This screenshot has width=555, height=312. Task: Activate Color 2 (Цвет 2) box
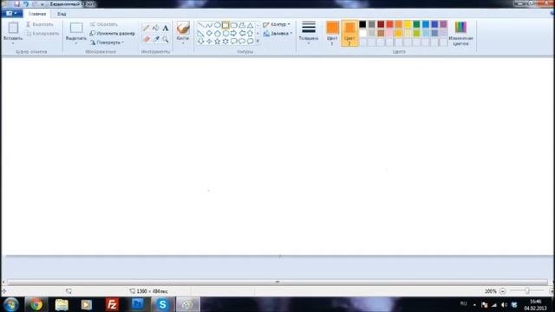[x=349, y=33]
